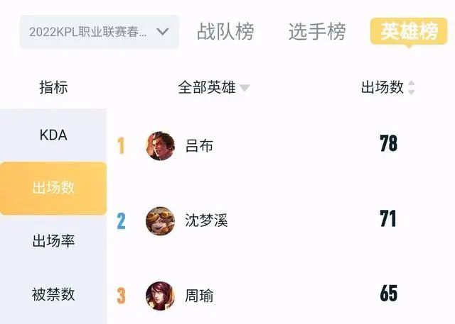Select the 被禁数 metric
455x324 pixels.
pyautogui.click(x=53, y=294)
